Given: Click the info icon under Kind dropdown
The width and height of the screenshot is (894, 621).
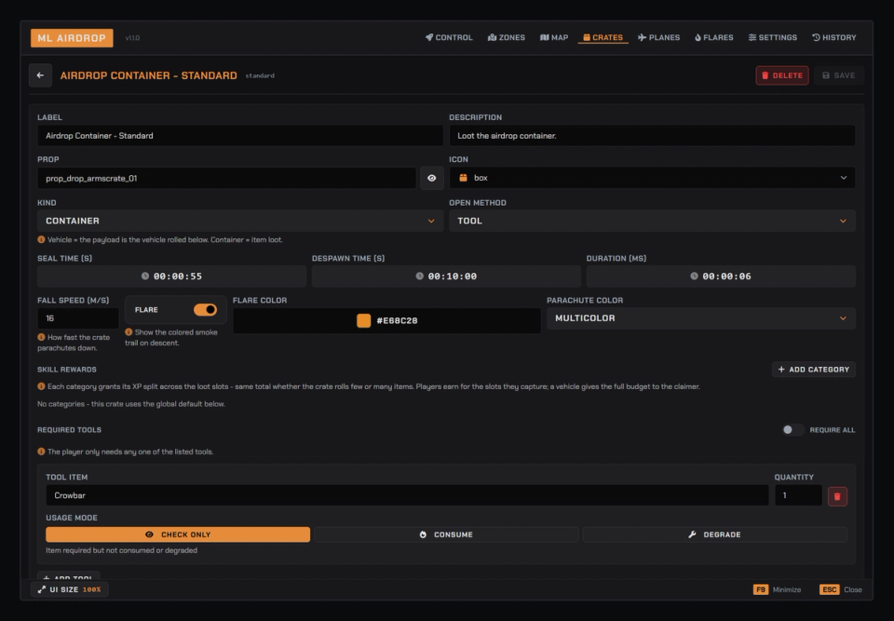Looking at the screenshot, I should 41,239.
